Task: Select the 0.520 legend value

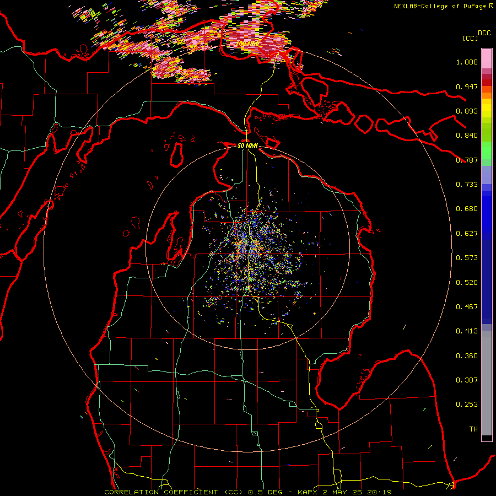Action: [x=467, y=283]
